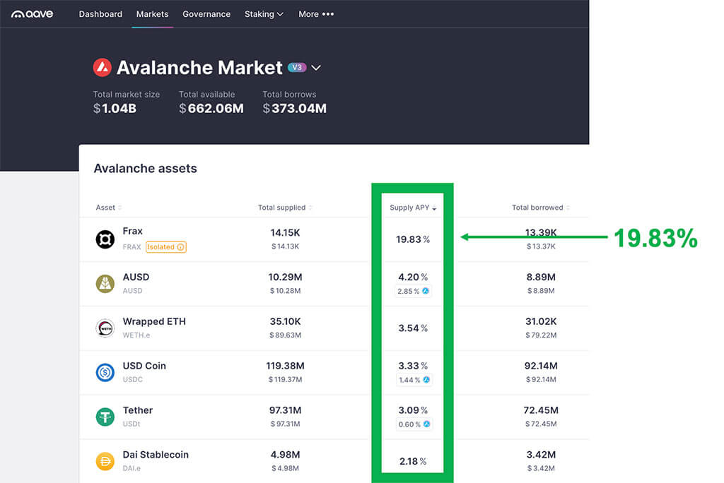This screenshot has height=483, width=724.
Task: Click the Aave logo
Action: [33, 14]
